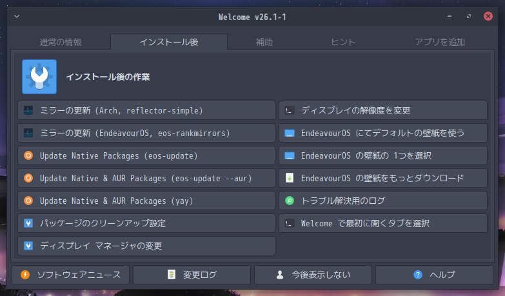Image resolution: width=505 pixels, height=296 pixels.
Task: Go to the アプリを追加 tab
Action: tap(440, 42)
